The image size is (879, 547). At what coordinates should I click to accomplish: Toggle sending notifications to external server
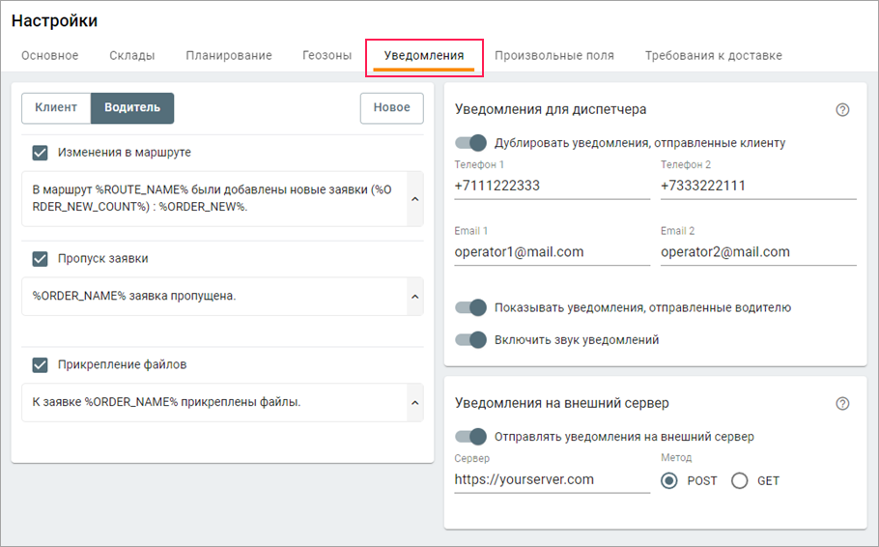coord(470,437)
